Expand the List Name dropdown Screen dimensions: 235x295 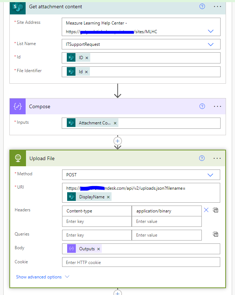click(x=211, y=44)
